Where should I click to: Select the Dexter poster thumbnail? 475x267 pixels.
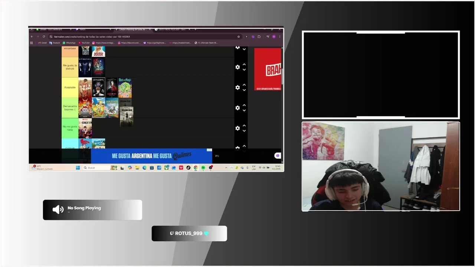98,51
